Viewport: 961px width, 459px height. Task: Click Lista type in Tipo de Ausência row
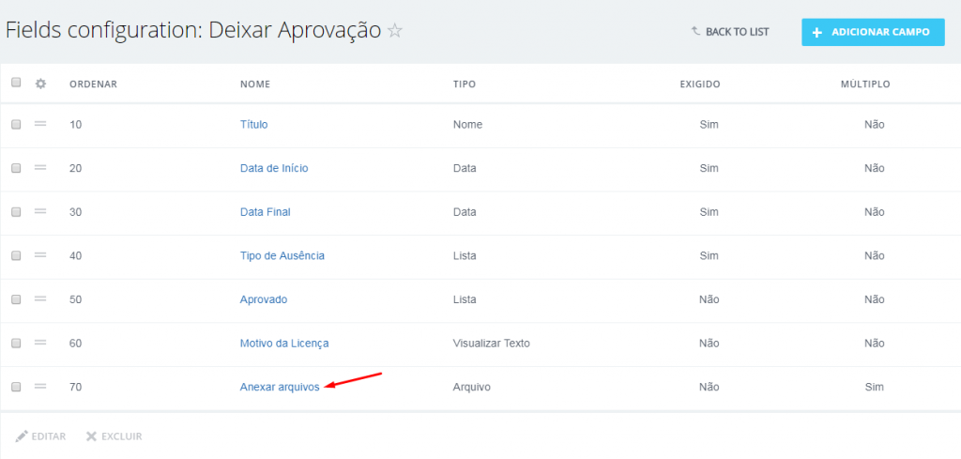[x=465, y=255]
